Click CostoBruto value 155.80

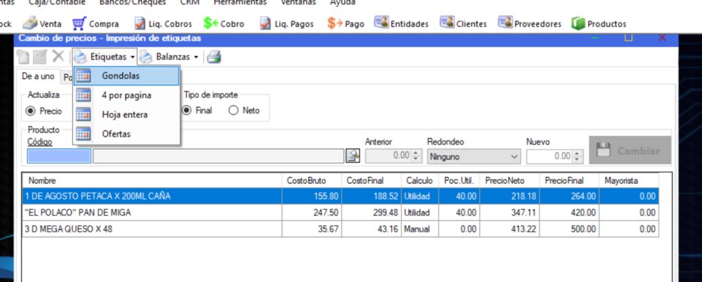tap(312, 196)
